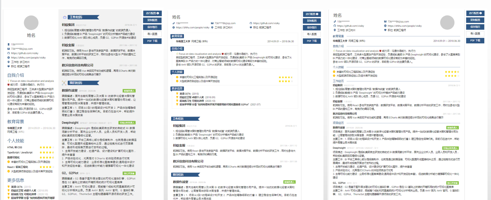Click the round avatar placeholder in the right resume
Screen dimensions: 491x200
point(447,23)
